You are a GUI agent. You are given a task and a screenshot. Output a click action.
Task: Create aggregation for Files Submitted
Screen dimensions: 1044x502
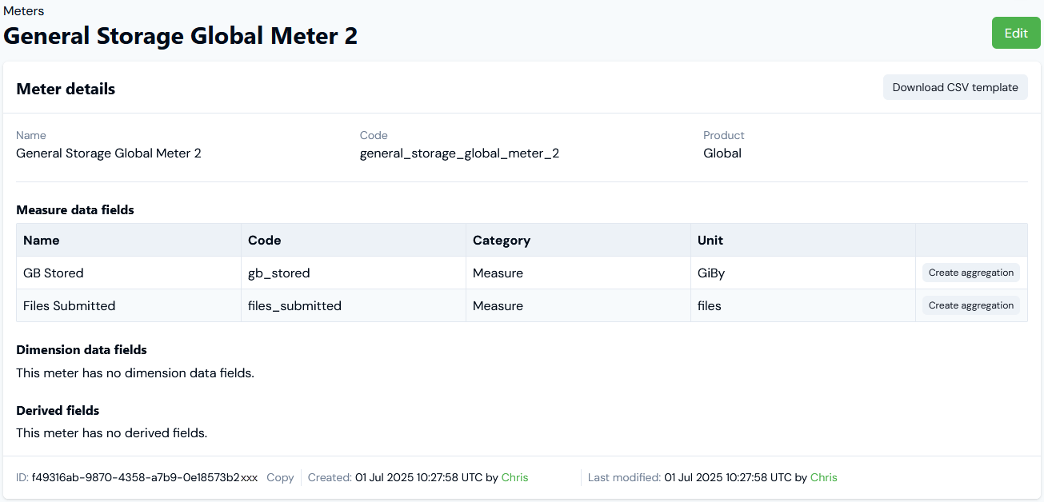coord(971,305)
